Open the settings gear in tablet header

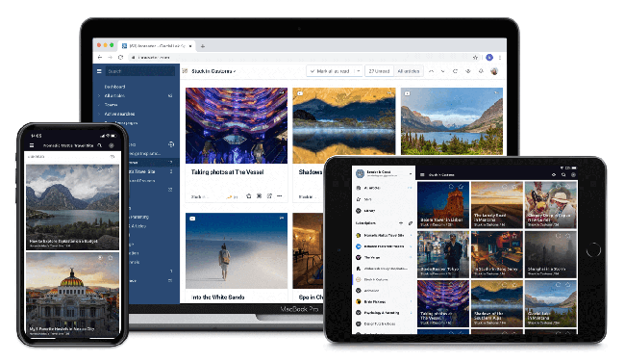[x=574, y=175]
